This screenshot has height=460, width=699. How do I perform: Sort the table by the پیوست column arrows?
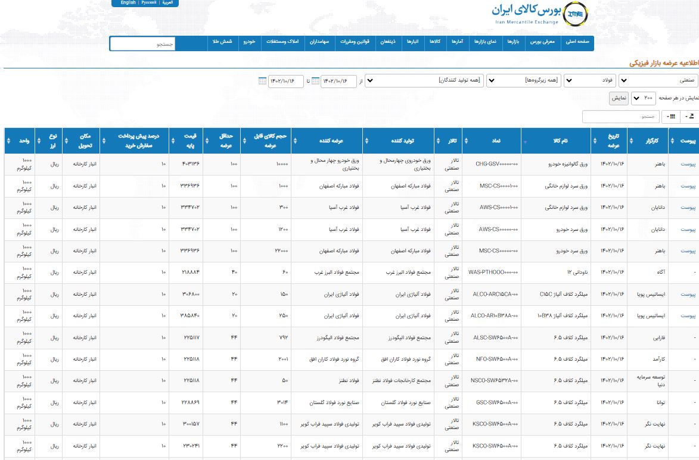(x=672, y=141)
